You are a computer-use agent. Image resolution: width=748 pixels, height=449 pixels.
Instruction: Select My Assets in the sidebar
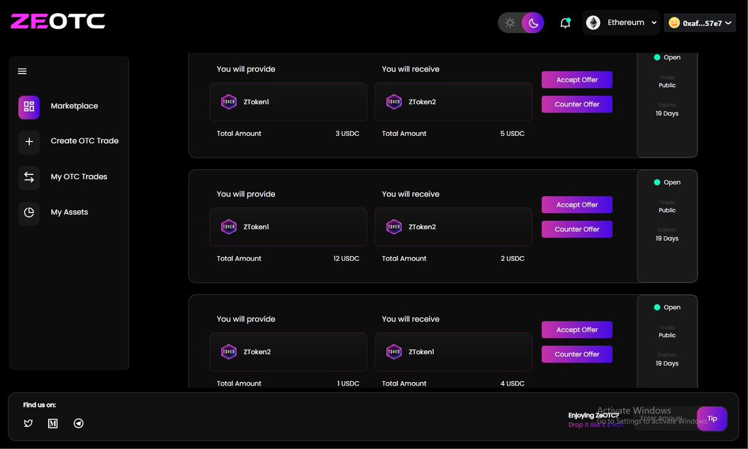pos(69,212)
